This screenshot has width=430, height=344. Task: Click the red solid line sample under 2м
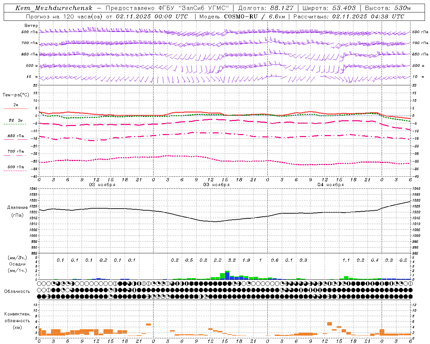pyautogui.click(x=15, y=109)
